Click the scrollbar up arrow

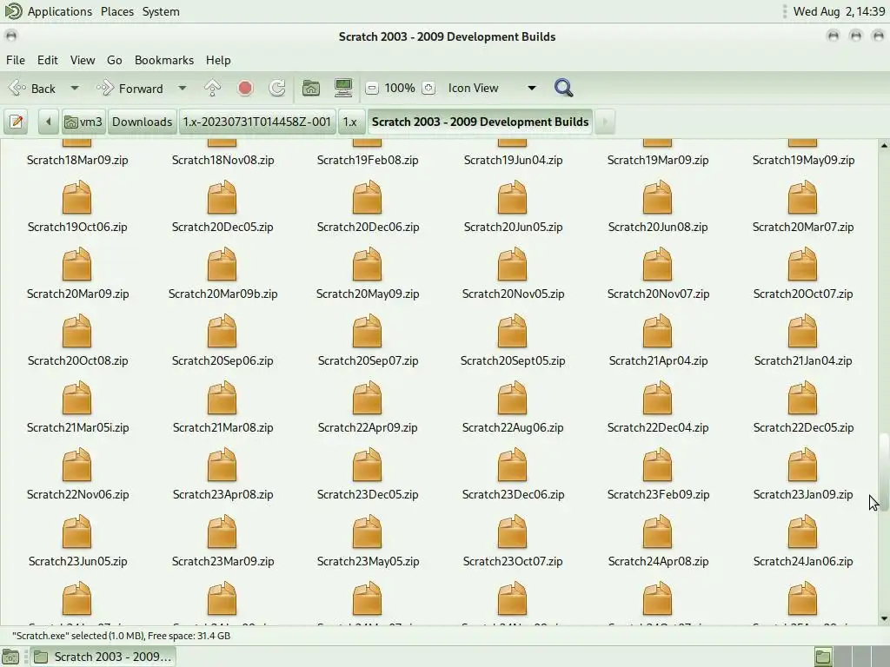coord(884,146)
